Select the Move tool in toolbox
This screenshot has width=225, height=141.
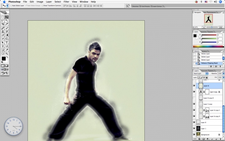coord(7,17)
